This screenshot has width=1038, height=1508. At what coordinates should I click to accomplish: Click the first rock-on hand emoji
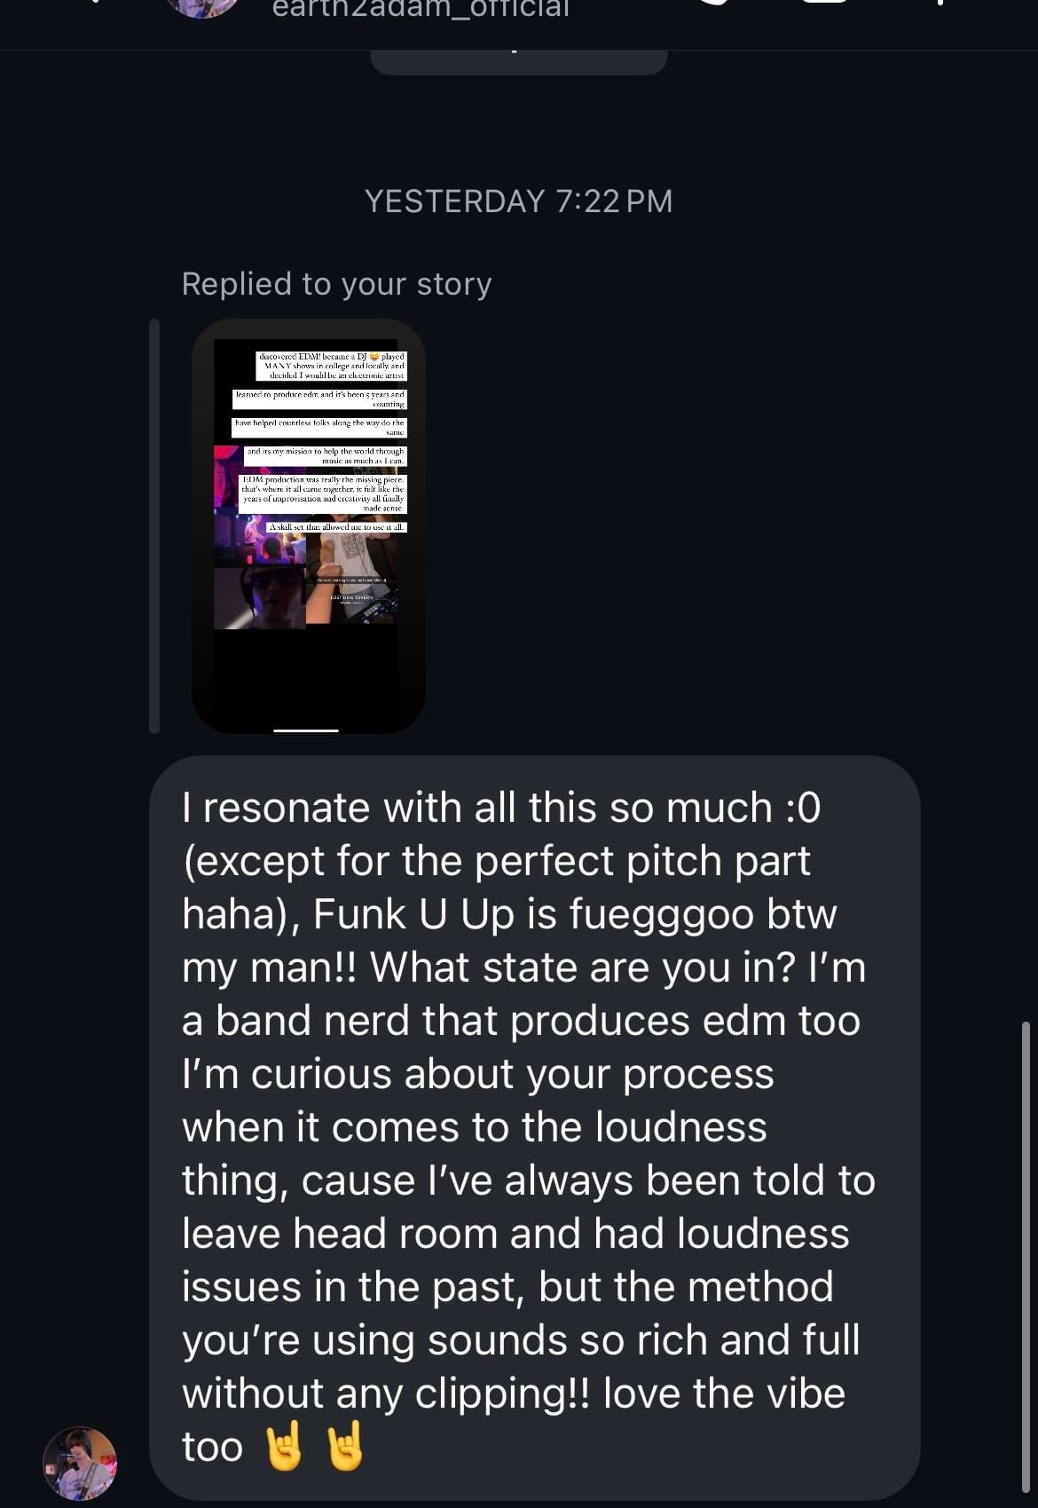coord(284,1446)
